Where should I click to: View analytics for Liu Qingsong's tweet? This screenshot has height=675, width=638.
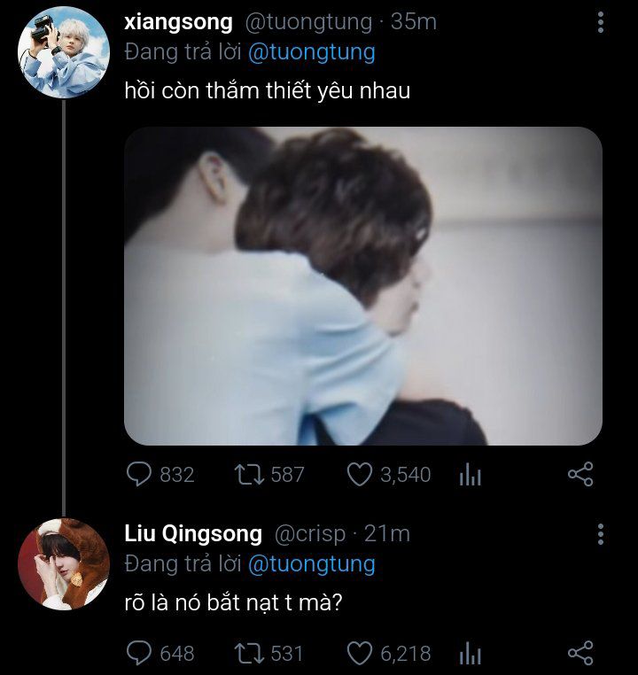click(x=470, y=655)
